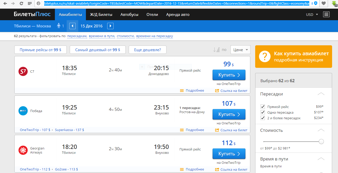Toggle the sort direction icon near 'по'

[217, 50]
